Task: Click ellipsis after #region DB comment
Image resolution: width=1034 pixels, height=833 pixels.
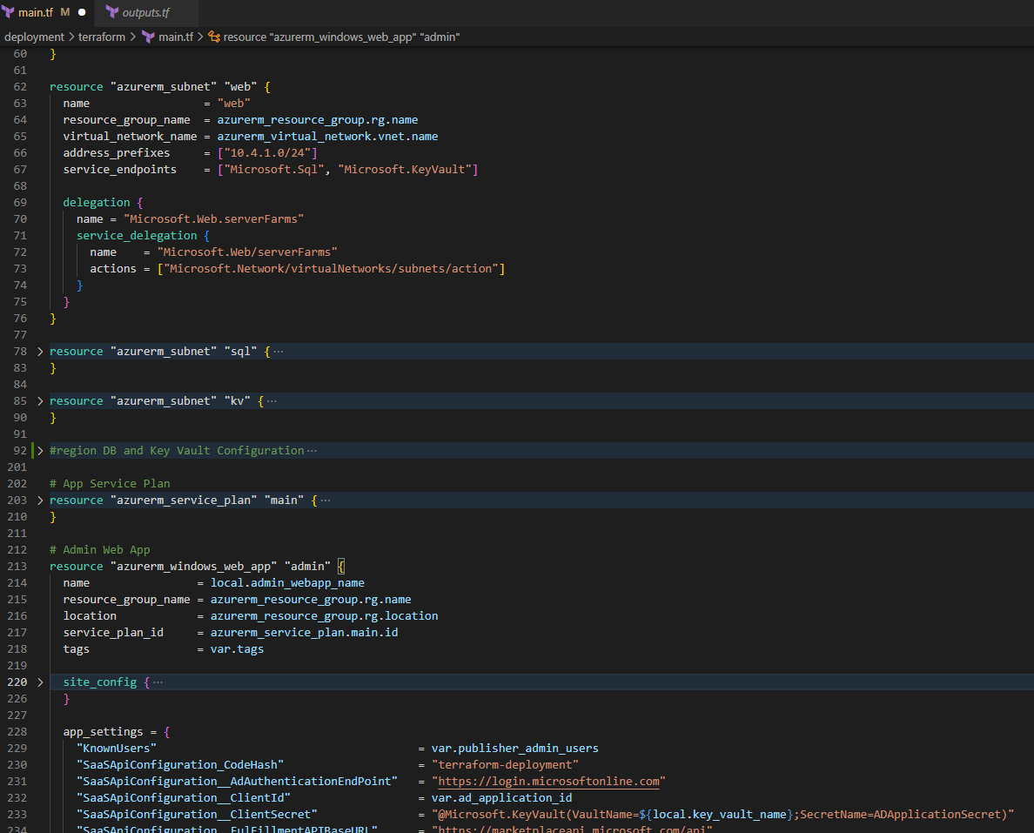Action: tap(312, 451)
